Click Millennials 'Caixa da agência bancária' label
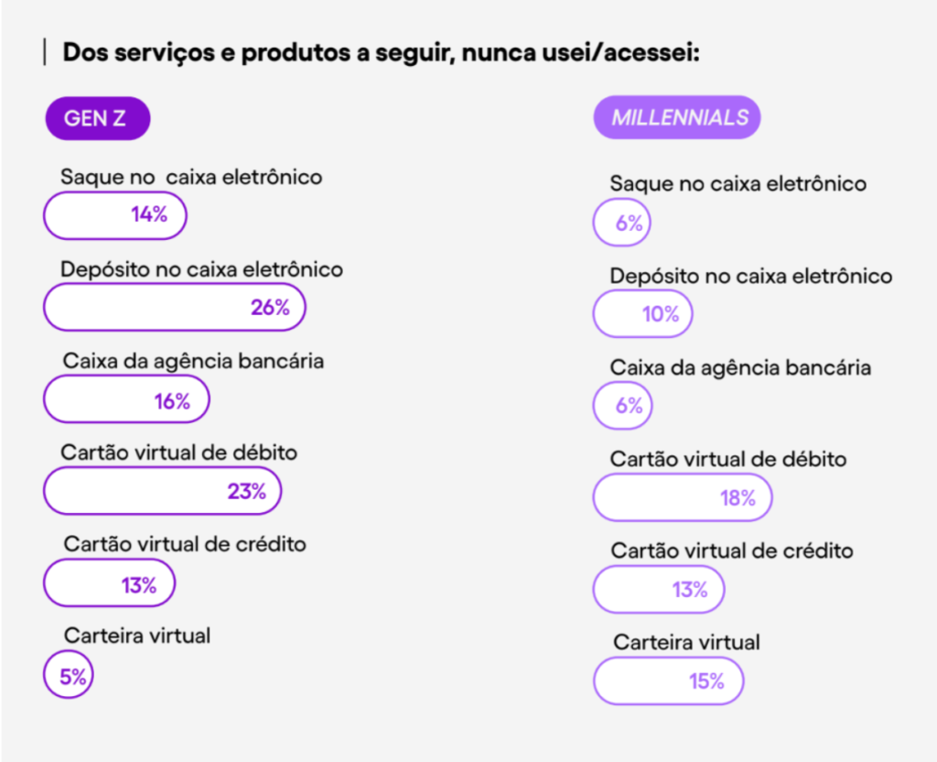This screenshot has height=762, width=937. (x=740, y=367)
